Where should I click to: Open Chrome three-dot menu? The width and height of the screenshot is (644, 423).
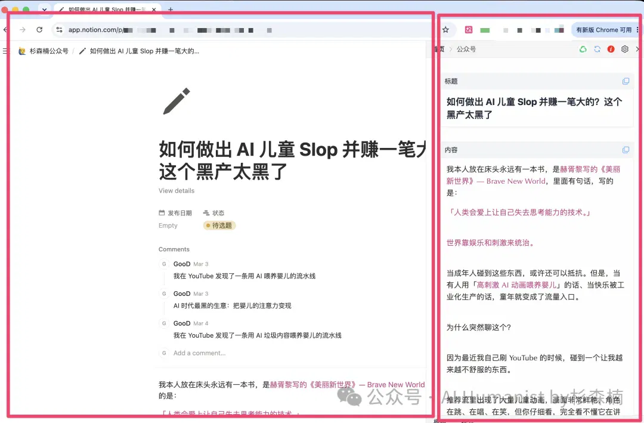637,30
